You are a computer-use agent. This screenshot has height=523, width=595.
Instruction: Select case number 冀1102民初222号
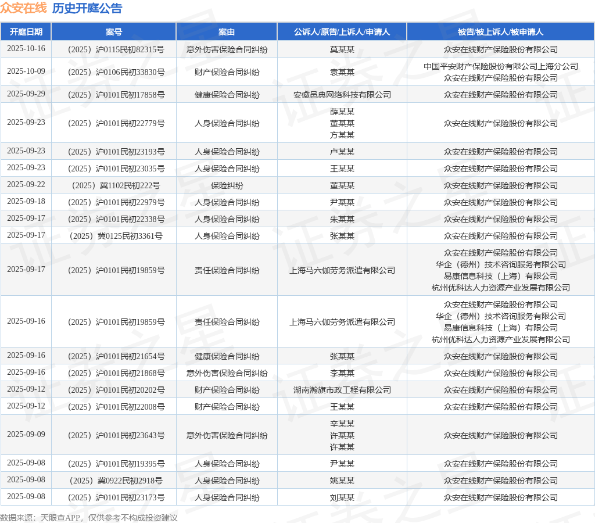pyautogui.click(x=116, y=185)
